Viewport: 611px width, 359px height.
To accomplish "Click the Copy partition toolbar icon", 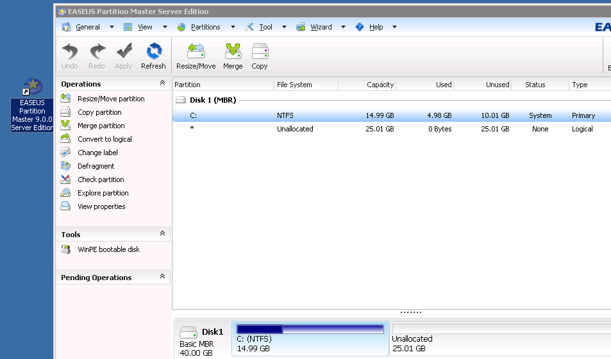I will tap(260, 52).
